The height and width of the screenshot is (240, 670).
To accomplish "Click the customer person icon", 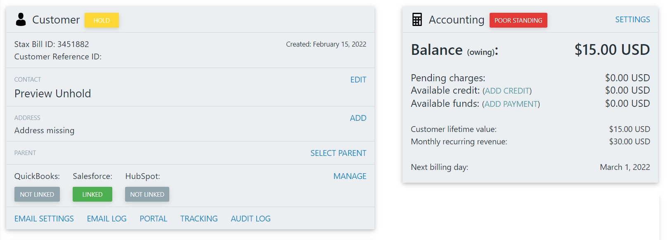I will tap(21, 19).
